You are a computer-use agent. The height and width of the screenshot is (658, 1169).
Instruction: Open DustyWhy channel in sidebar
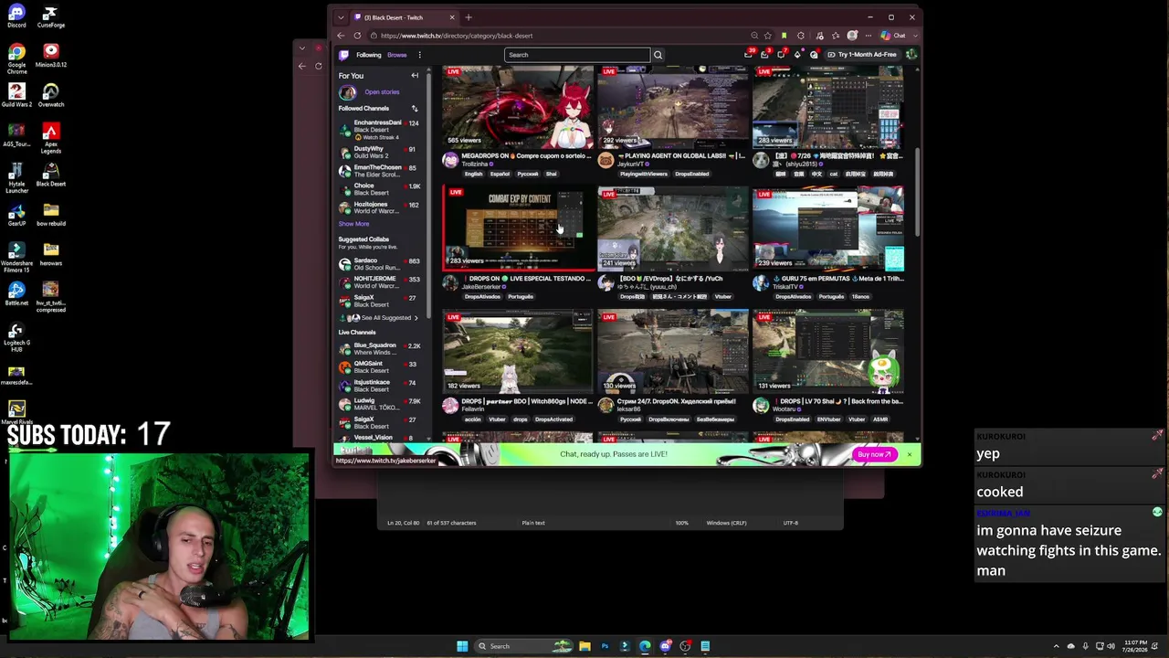(x=378, y=152)
